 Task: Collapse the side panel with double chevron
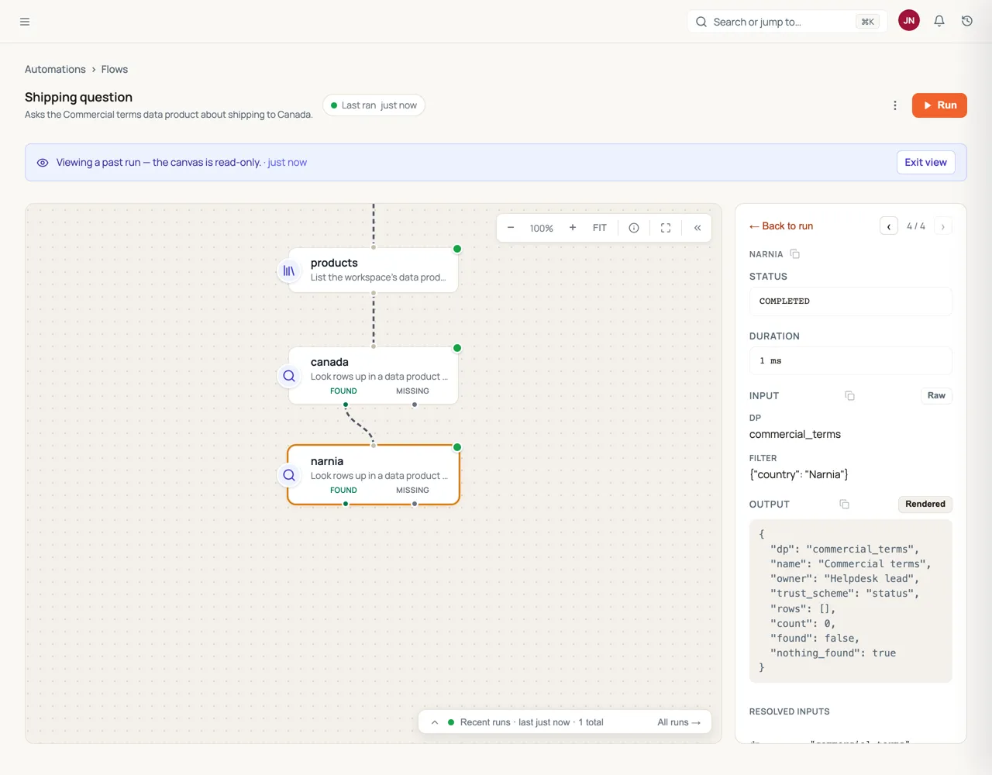(697, 228)
